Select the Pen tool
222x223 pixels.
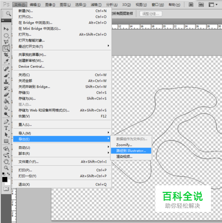click(6, 121)
